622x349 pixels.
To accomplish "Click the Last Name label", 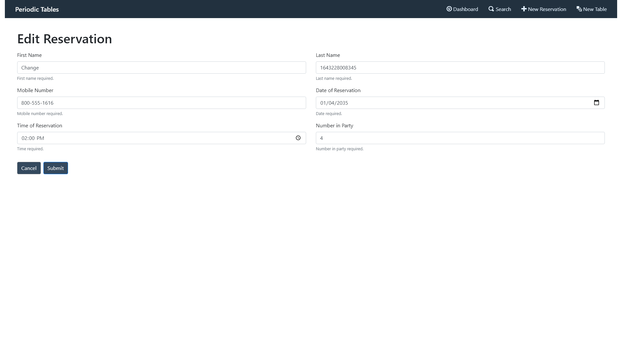I will click(x=328, y=55).
